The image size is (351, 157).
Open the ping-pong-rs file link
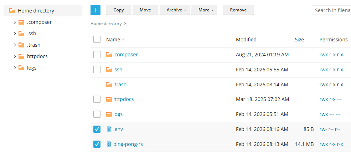(x=128, y=144)
